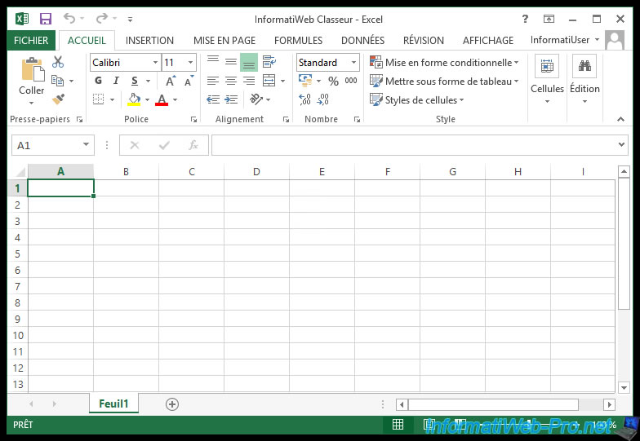640x441 pixels.
Task: Open the Name Box A1 dropdown arrow
Action: tap(87, 144)
